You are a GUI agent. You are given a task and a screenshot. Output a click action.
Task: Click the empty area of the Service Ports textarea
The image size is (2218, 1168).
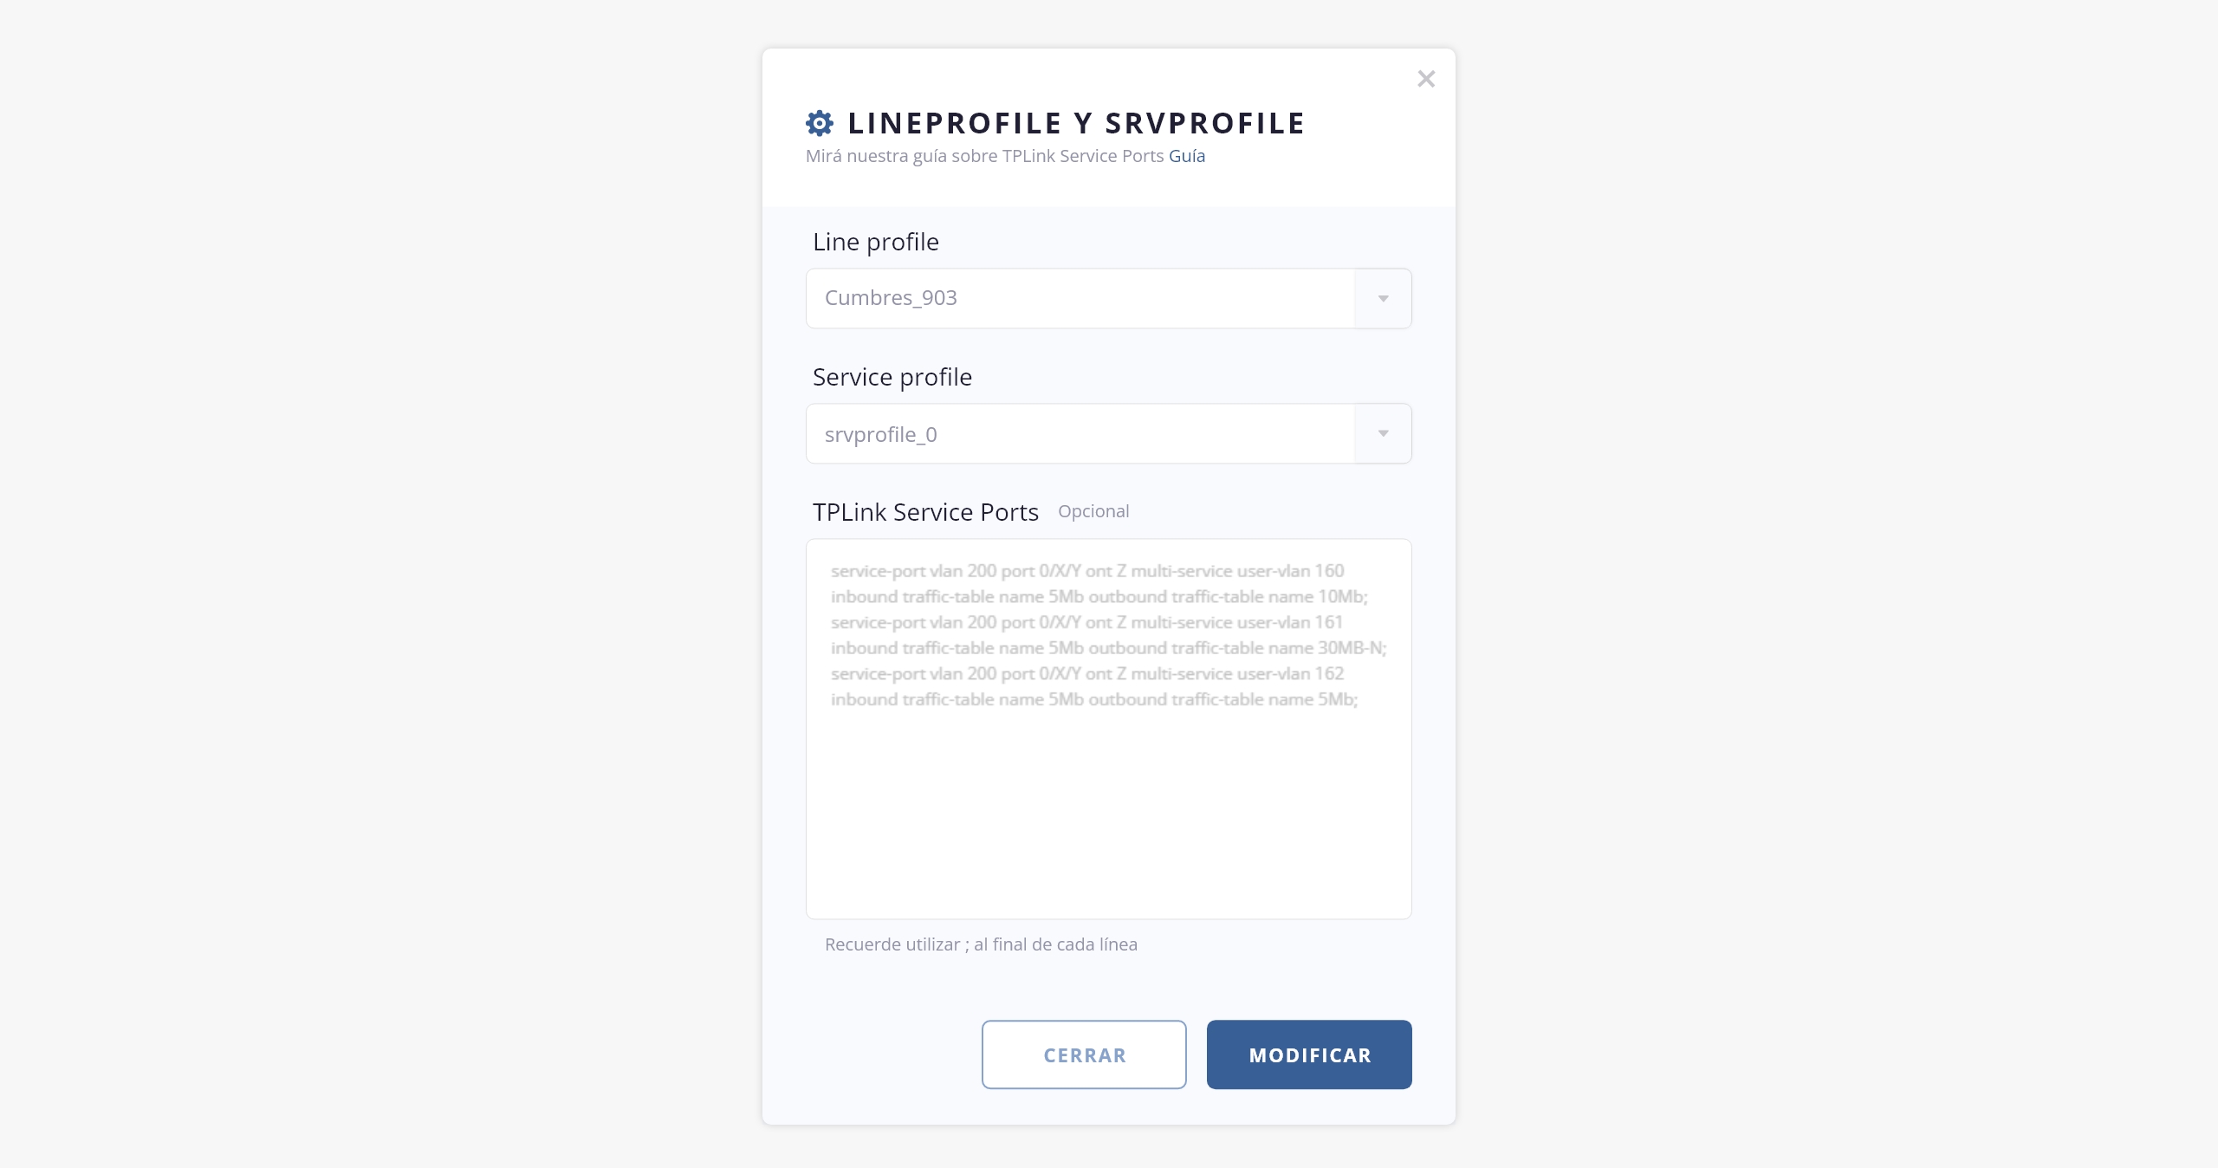pyautogui.click(x=1109, y=814)
